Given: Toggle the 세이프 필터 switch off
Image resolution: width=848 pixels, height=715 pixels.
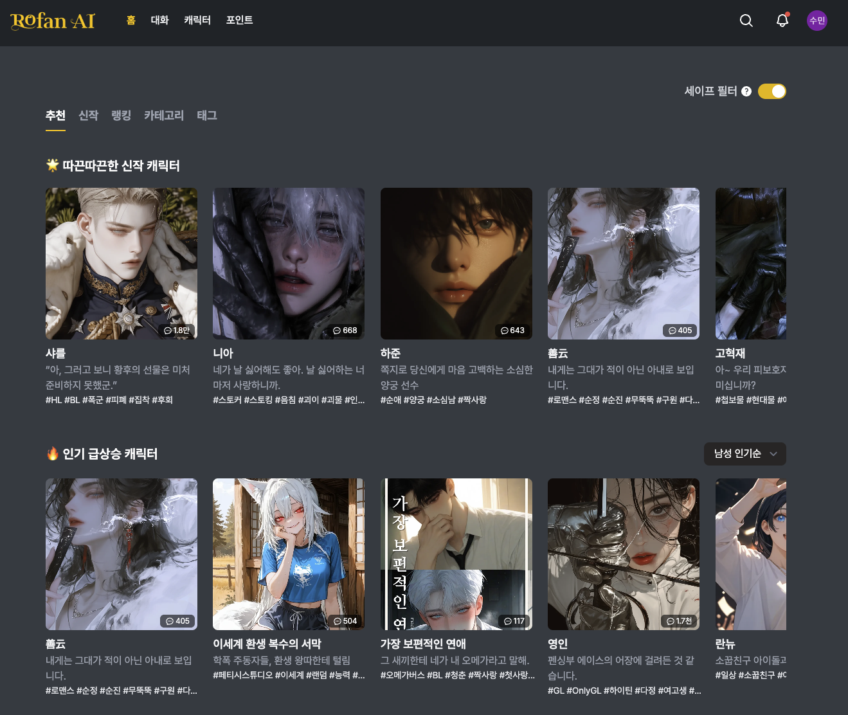Looking at the screenshot, I should click(772, 91).
